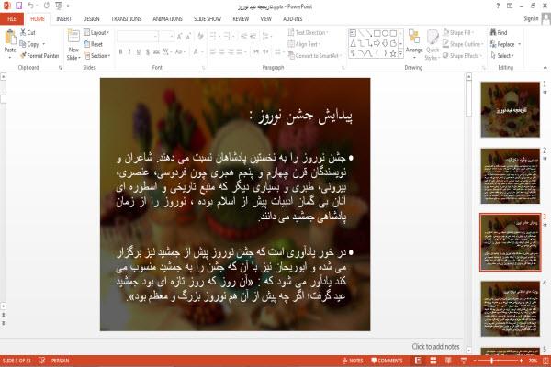551x367 pixels.
Task: Open Notes pane from status bar
Action: [x=353, y=361]
